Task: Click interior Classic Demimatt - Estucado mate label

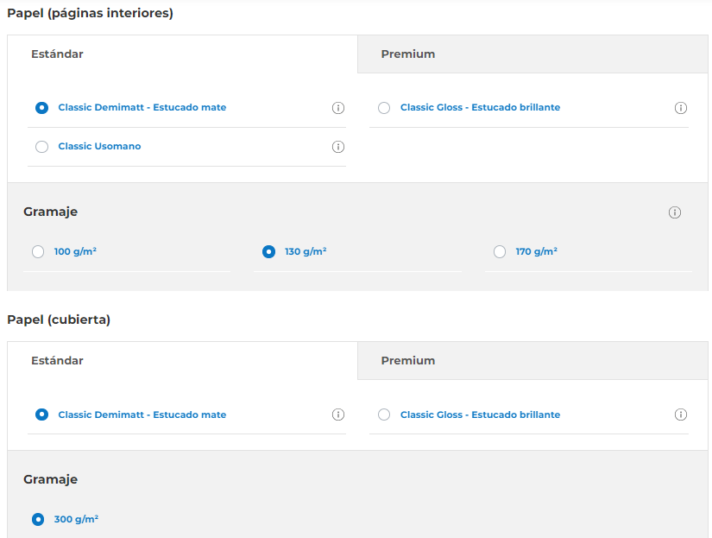Action: tap(142, 108)
